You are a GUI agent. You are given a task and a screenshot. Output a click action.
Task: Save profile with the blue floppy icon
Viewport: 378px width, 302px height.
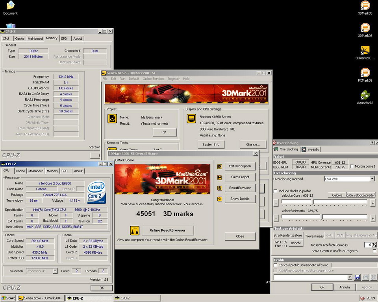(x=357, y=277)
